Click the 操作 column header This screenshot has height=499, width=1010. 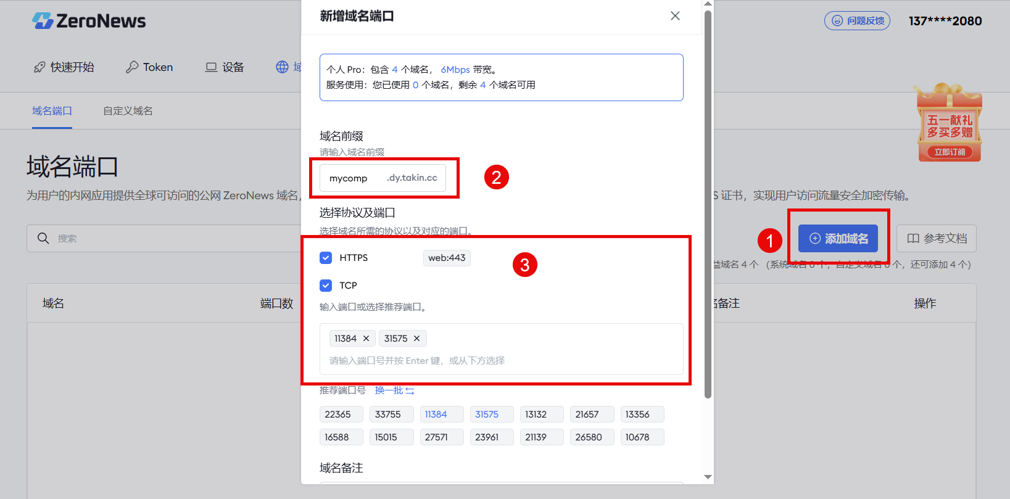pos(925,303)
